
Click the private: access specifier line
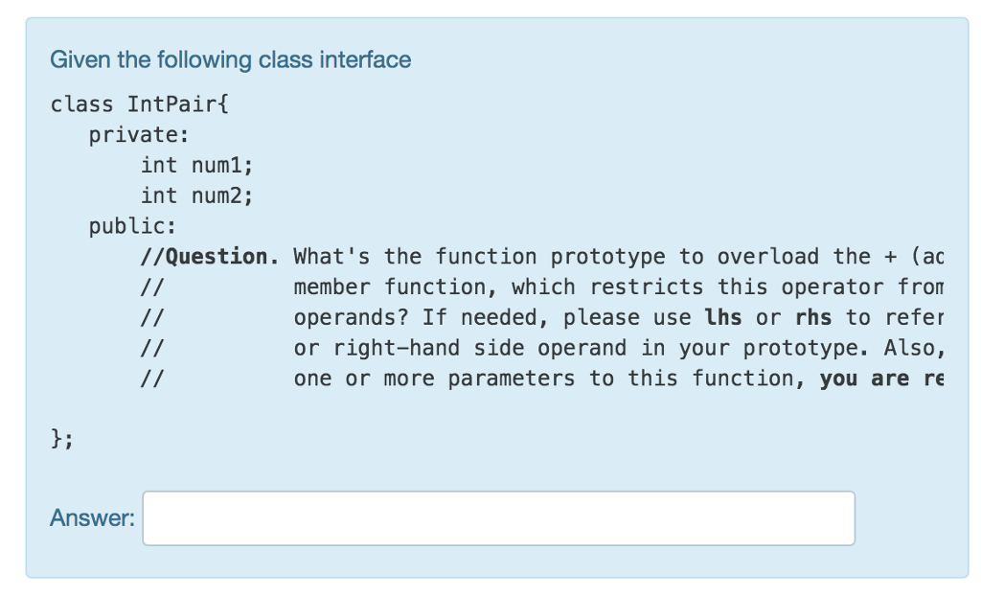pyautogui.click(x=138, y=134)
